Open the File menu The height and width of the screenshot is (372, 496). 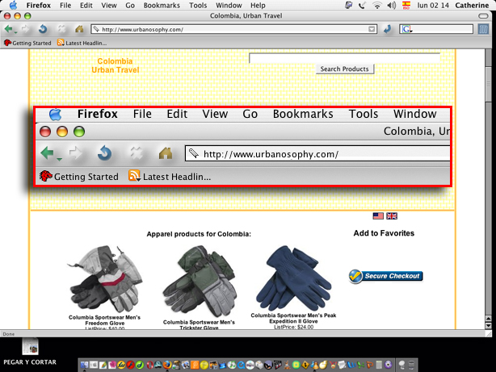pyautogui.click(x=65, y=5)
